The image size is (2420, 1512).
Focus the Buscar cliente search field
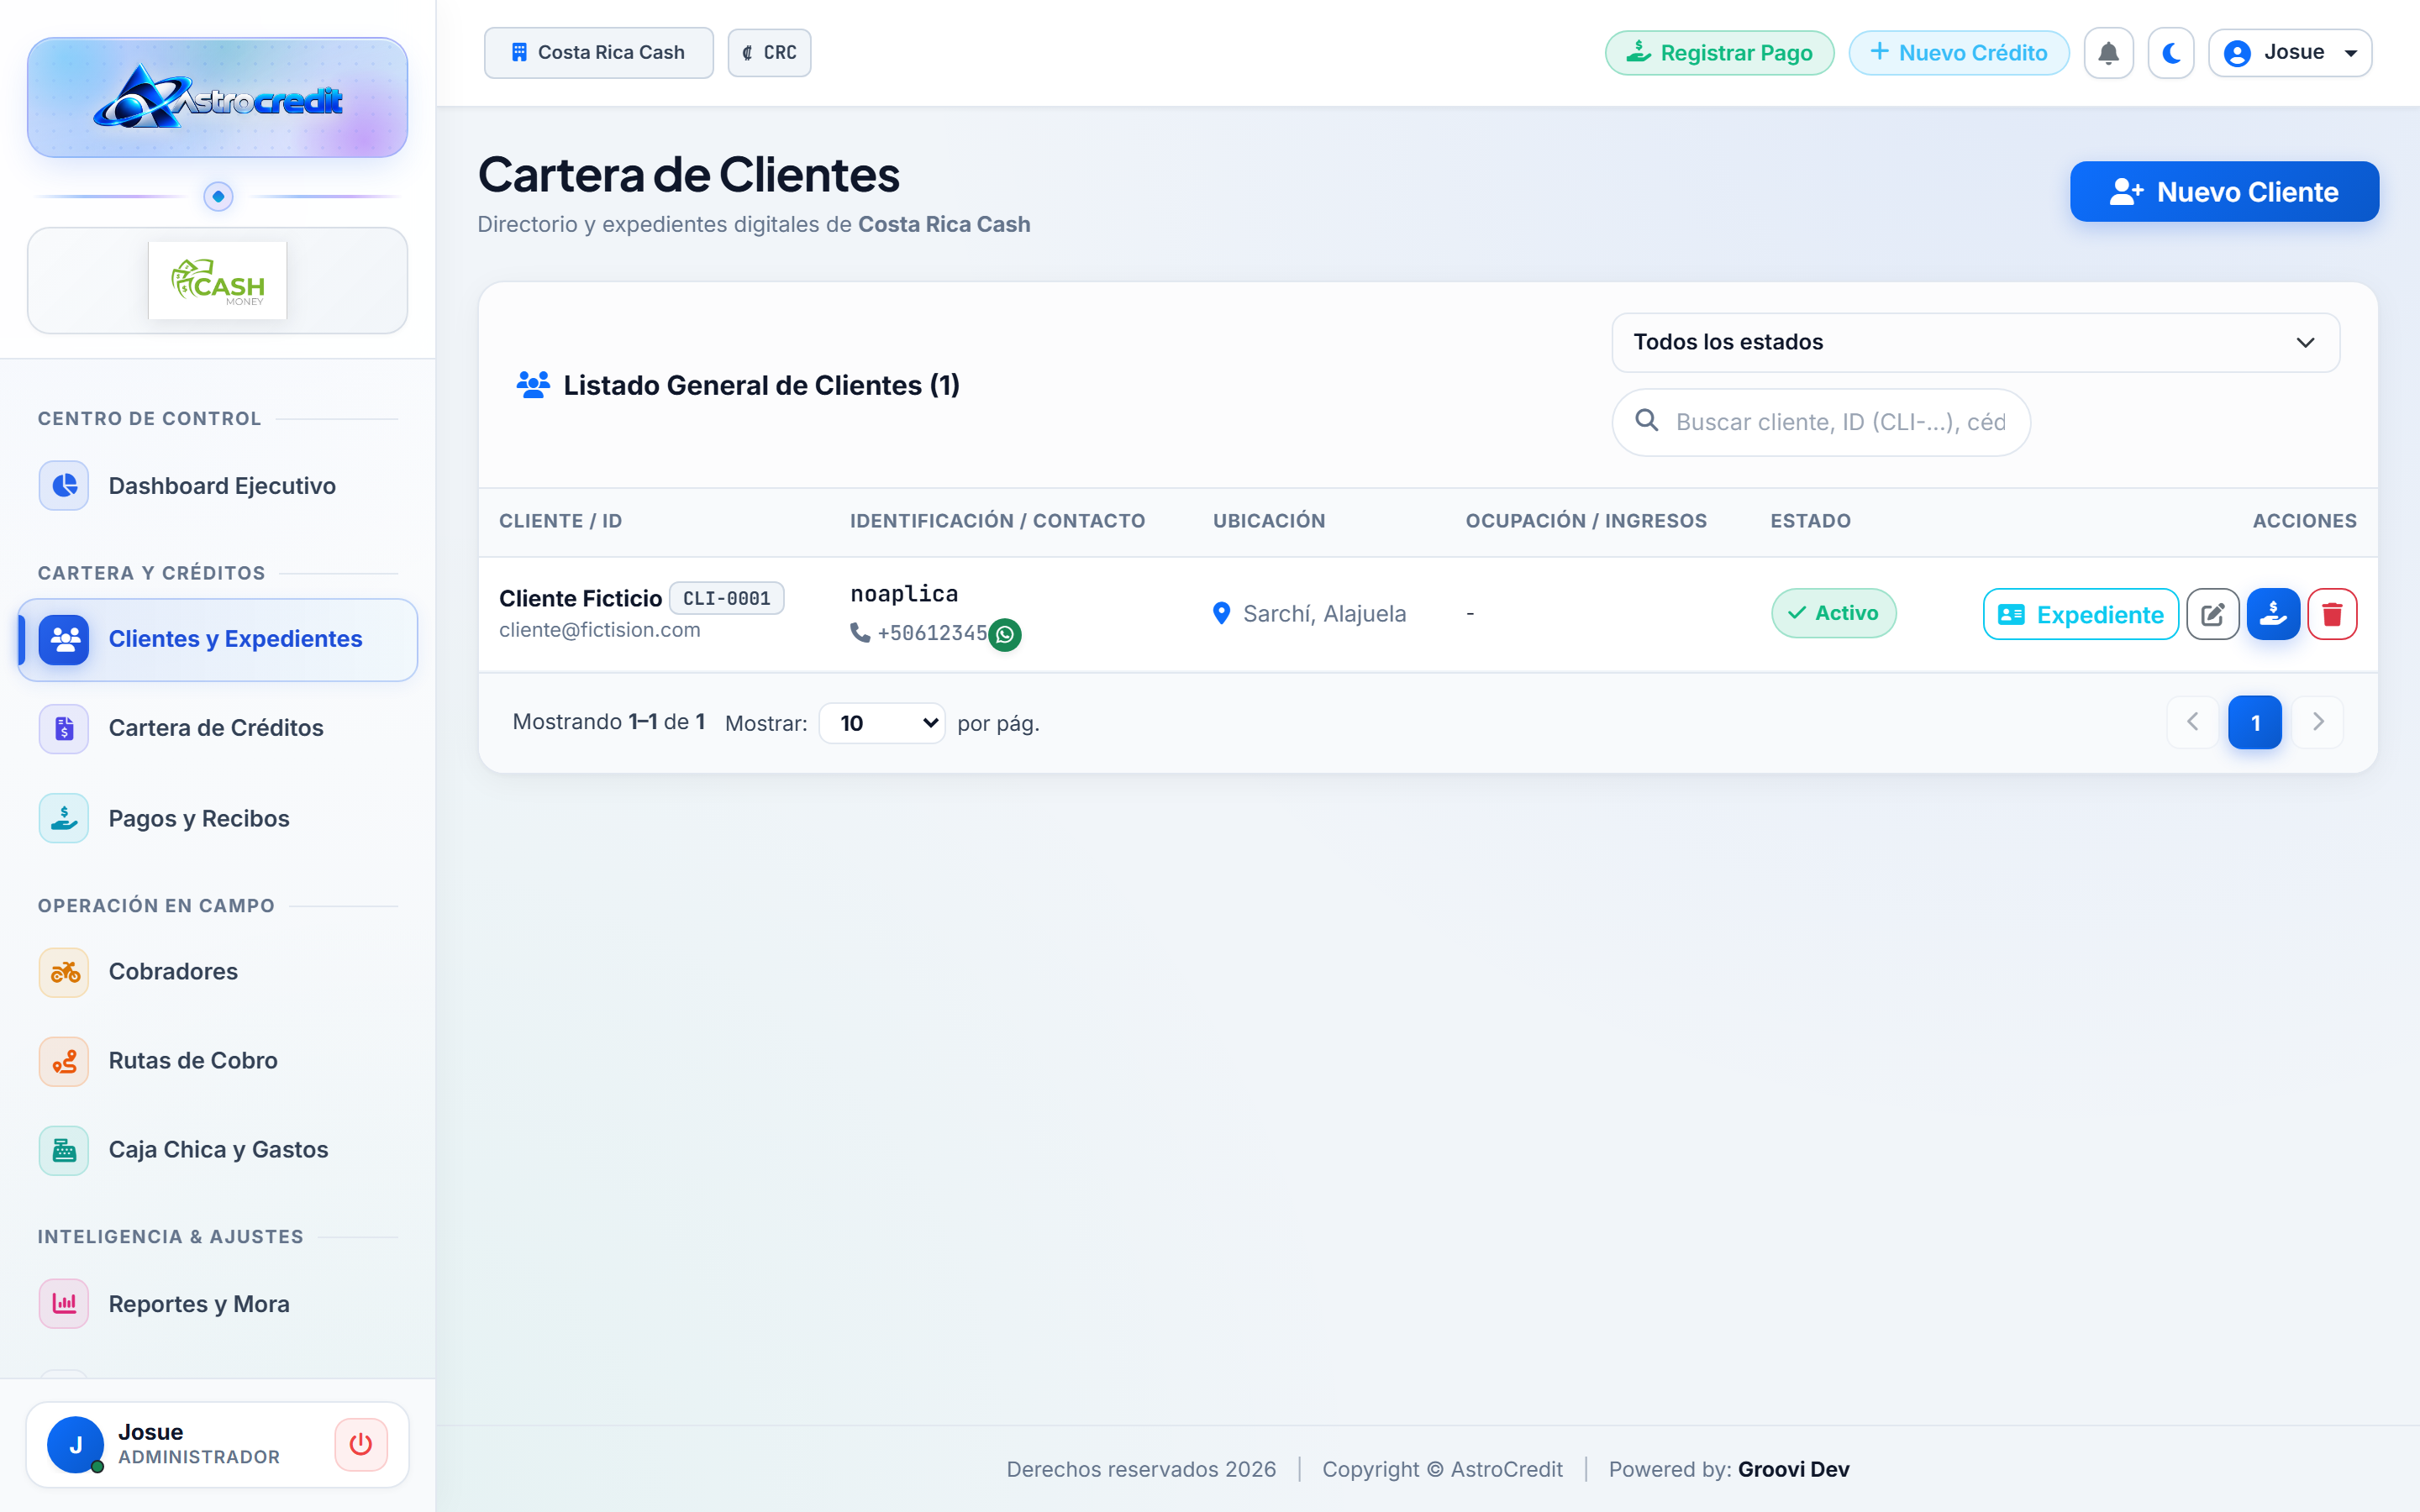point(1821,422)
